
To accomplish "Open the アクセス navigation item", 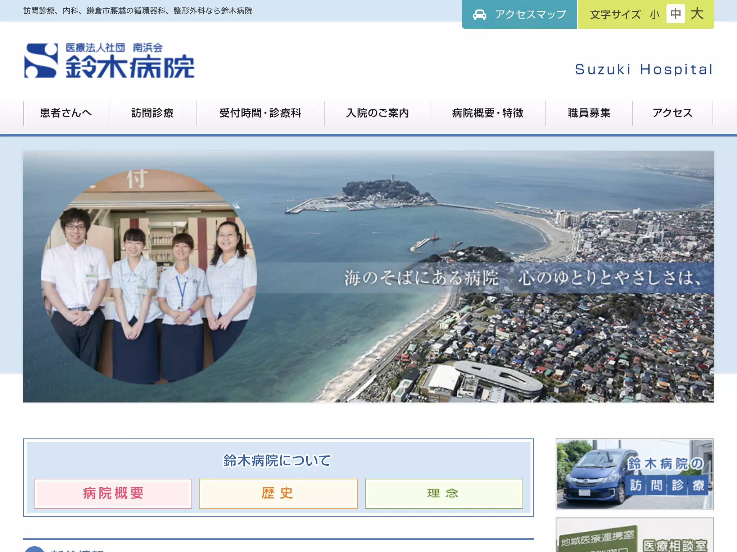I will point(673,113).
